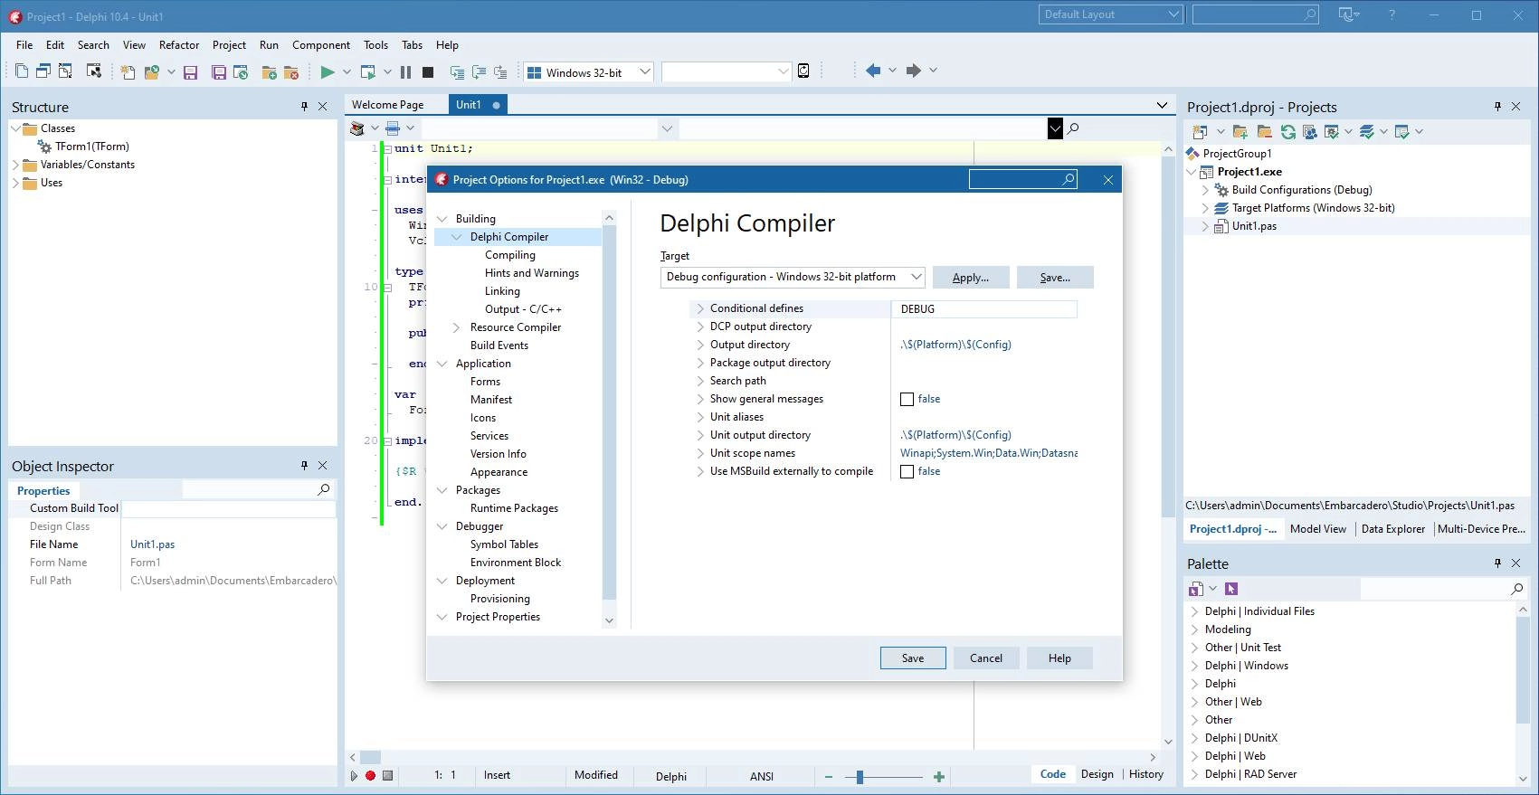
Task: Click the Apply... button
Action: [970, 278]
